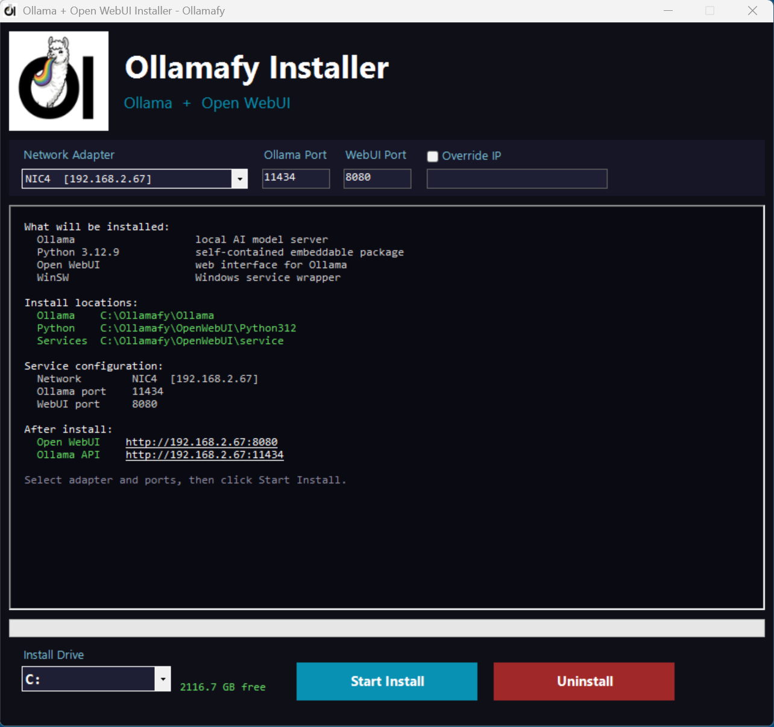Click the Ollama Port field 11434
The height and width of the screenshot is (727, 774).
tap(296, 178)
